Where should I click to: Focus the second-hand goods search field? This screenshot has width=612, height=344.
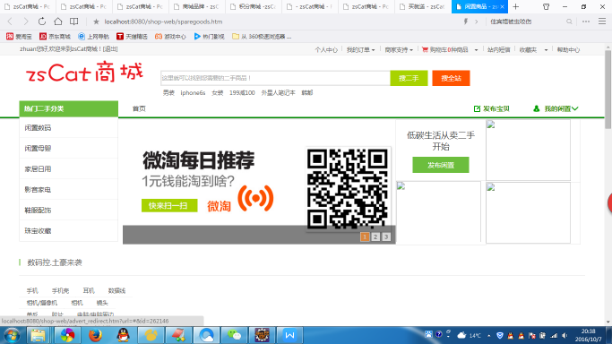pyautogui.click(x=275, y=78)
